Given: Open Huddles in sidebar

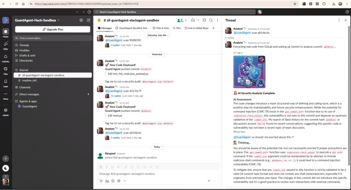Looking at the screenshot, I should click(x=24, y=51).
